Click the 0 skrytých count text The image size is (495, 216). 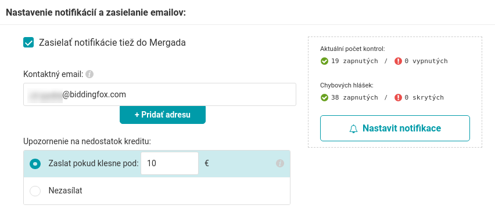coord(424,98)
